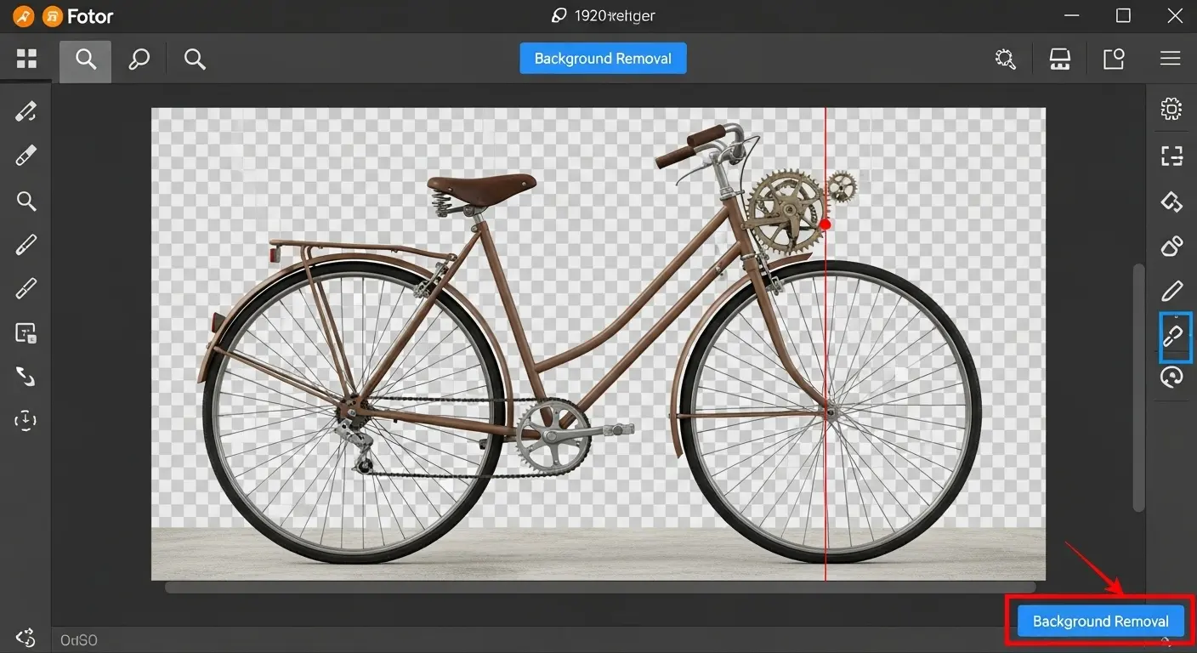Screen dimensions: 1197x653
Task: Select the highlighted magnifier tool in top toolbar
Action: click(x=85, y=59)
